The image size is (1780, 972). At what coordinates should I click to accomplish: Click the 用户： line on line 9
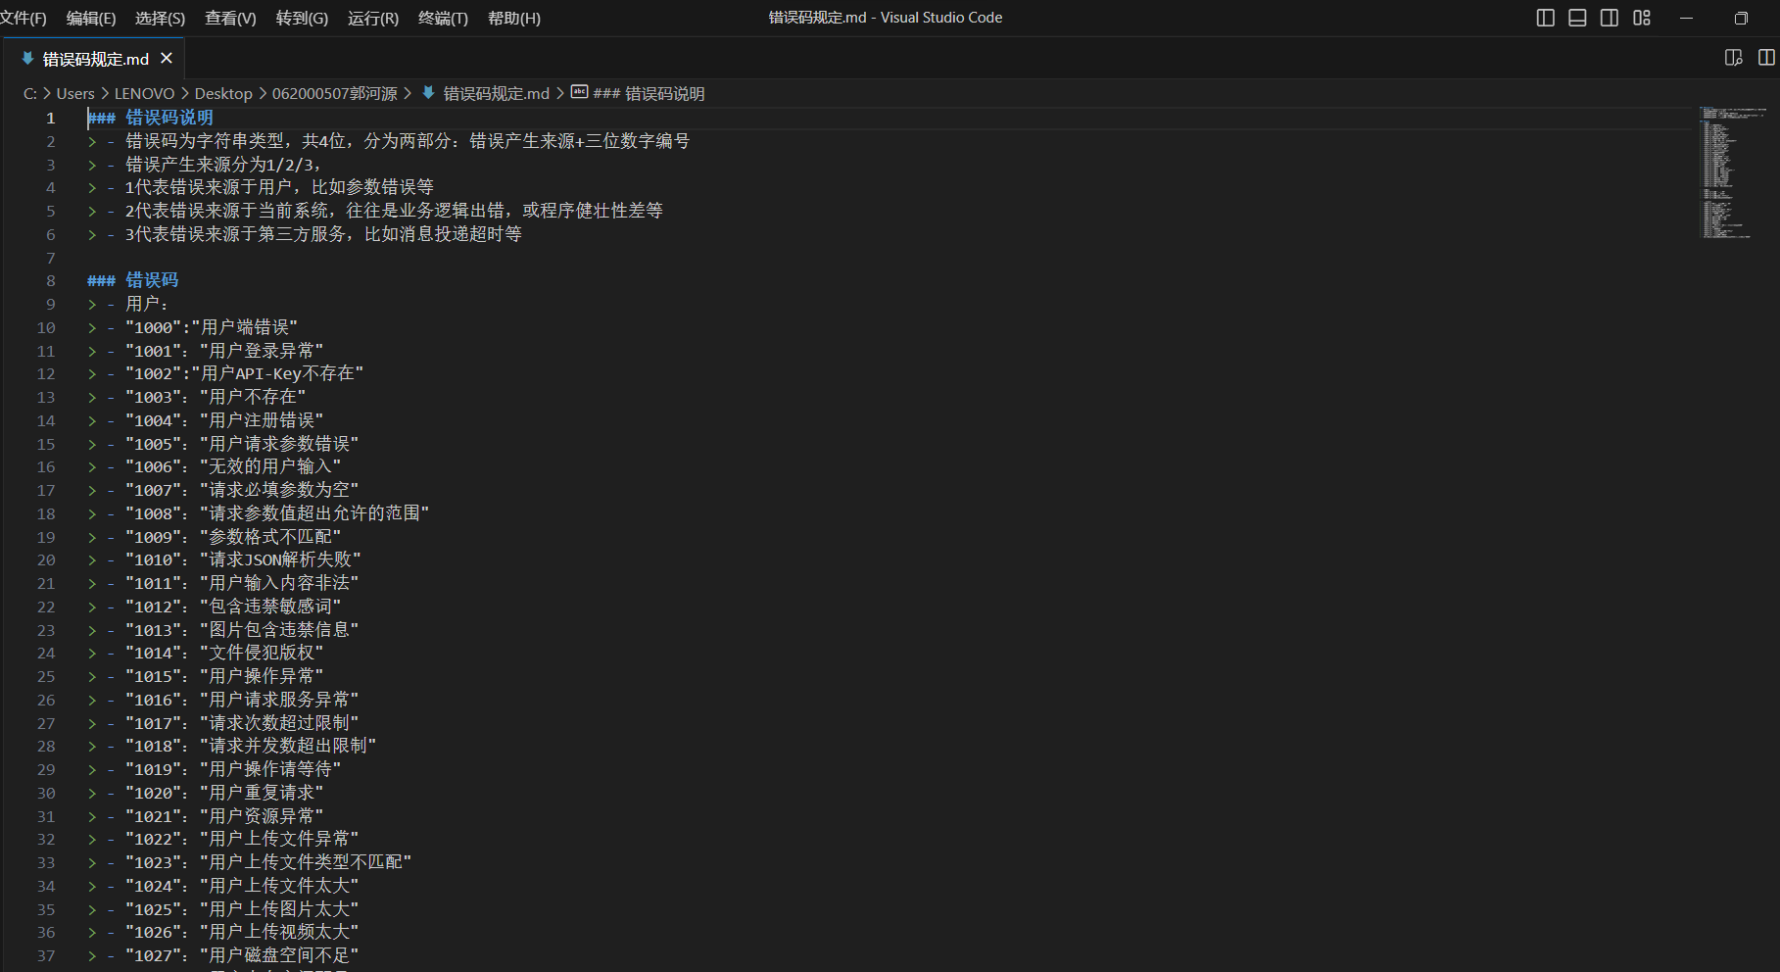point(148,304)
